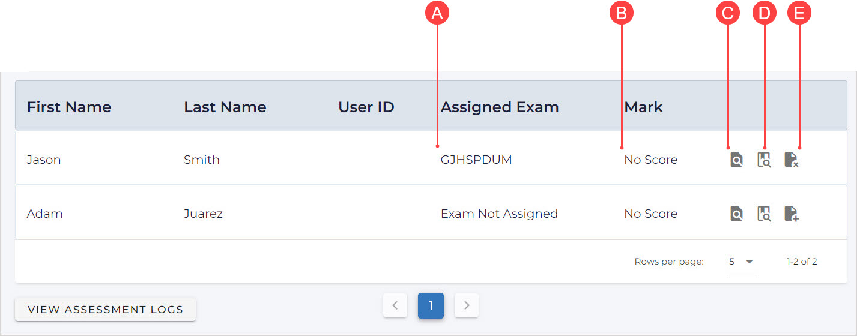
Task: Sort by the Last Name column header
Action: tap(225, 107)
